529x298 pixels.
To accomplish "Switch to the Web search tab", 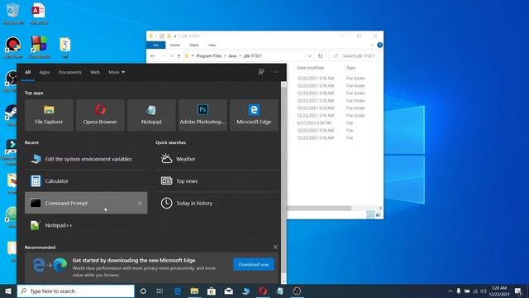I will coord(95,72).
